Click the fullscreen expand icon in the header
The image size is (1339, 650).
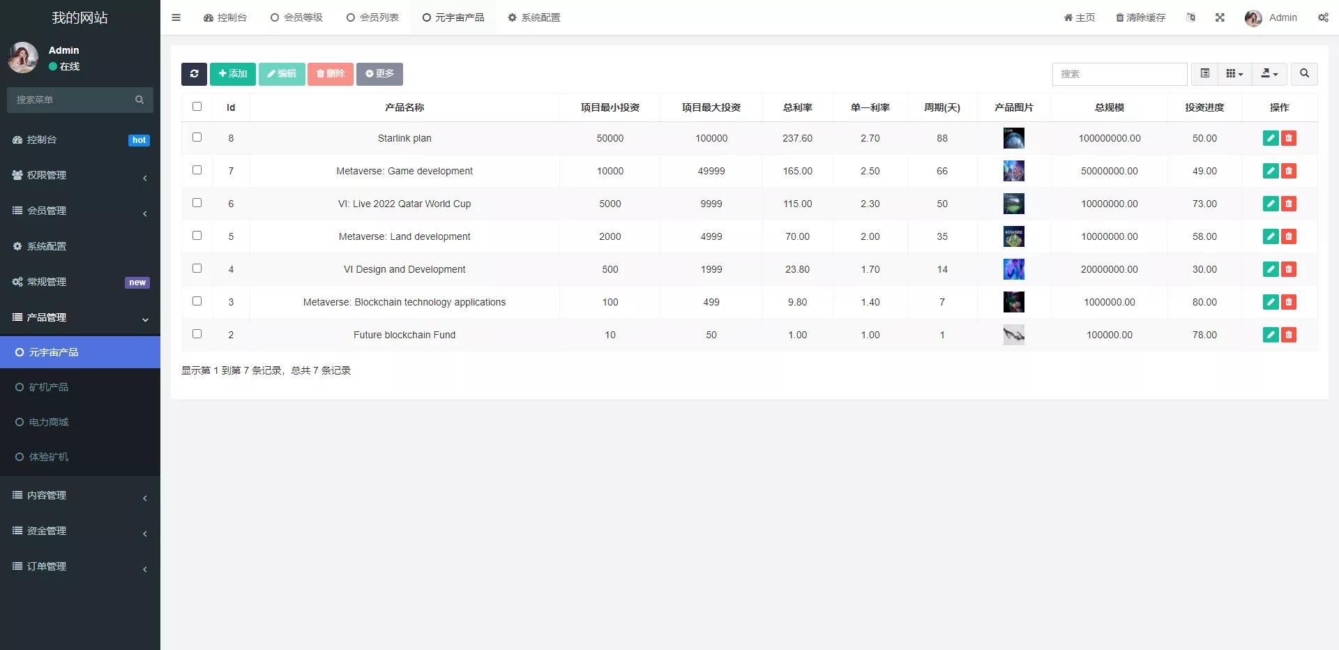tap(1220, 17)
